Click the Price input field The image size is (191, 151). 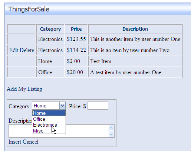98,106
